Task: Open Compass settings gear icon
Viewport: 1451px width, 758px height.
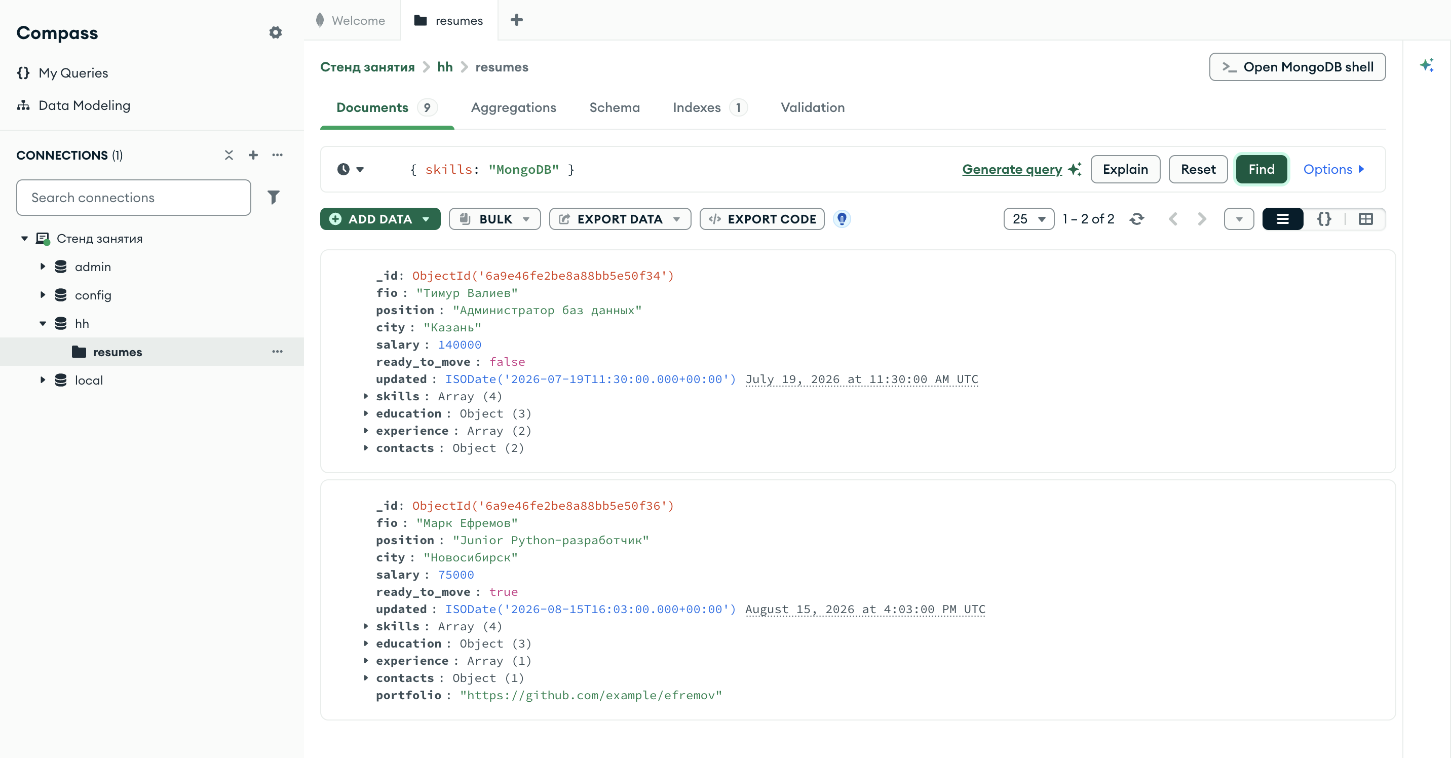Action: coord(275,32)
